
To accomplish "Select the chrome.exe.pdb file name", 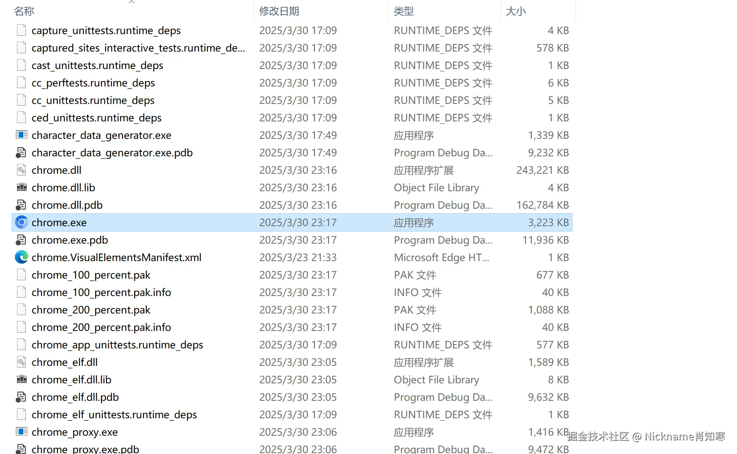I will [x=70, y=240].
